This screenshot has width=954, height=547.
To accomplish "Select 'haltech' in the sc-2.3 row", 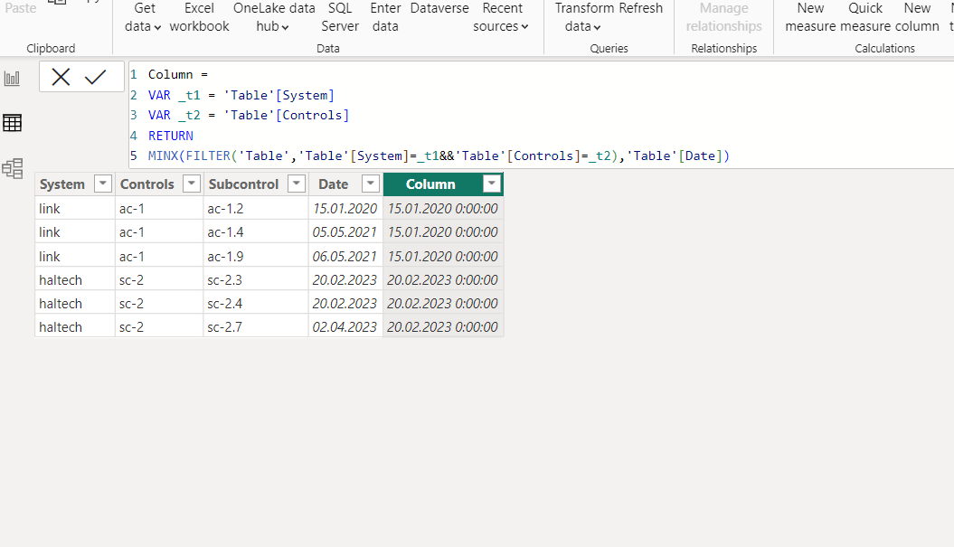I will (x=75, y=280).
